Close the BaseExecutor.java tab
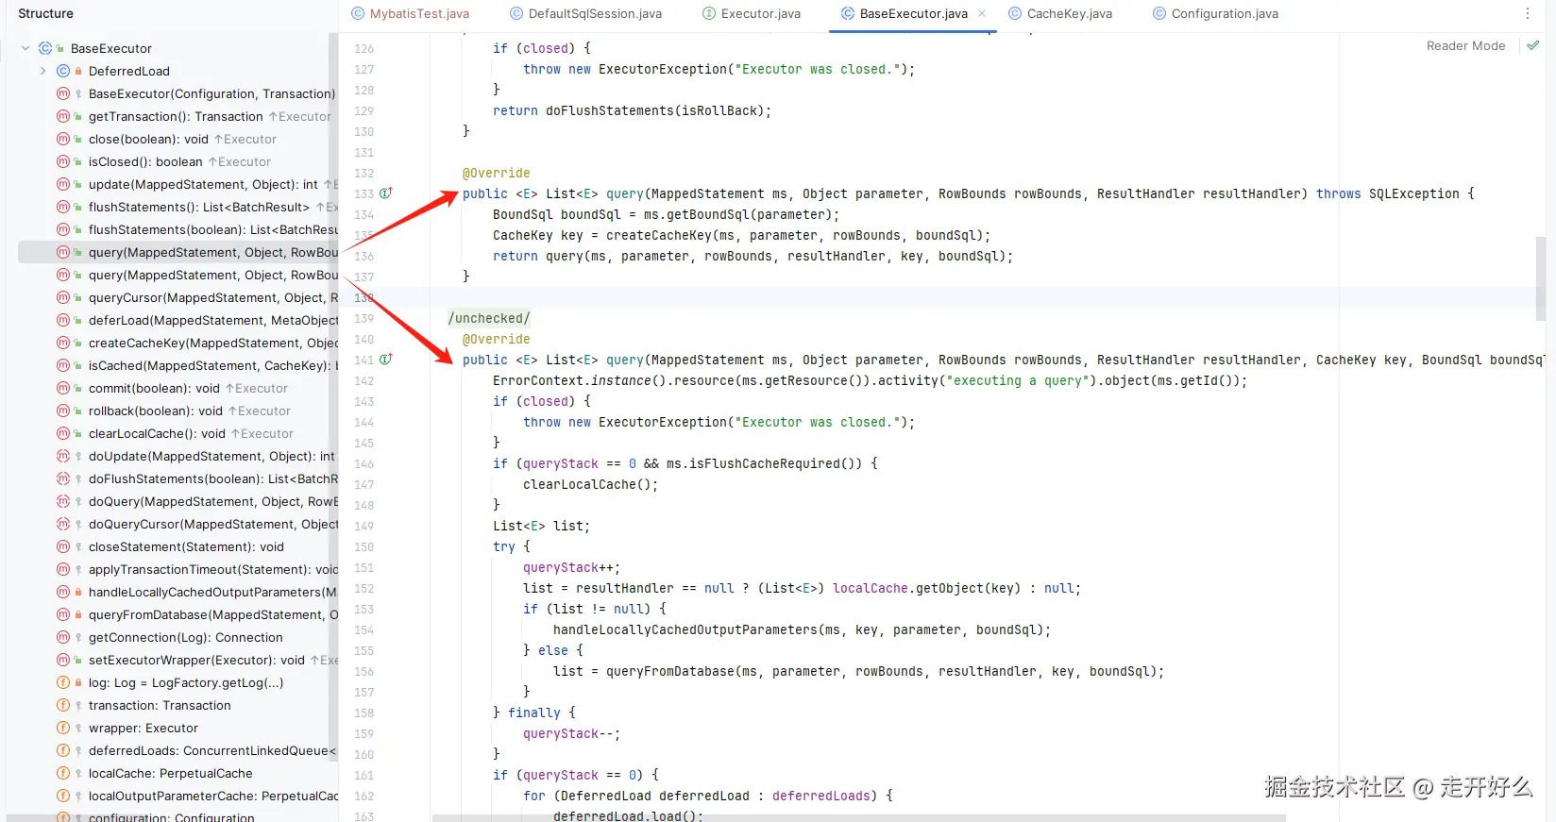Screen dimensions: 1556x822 tap(982, 13)
